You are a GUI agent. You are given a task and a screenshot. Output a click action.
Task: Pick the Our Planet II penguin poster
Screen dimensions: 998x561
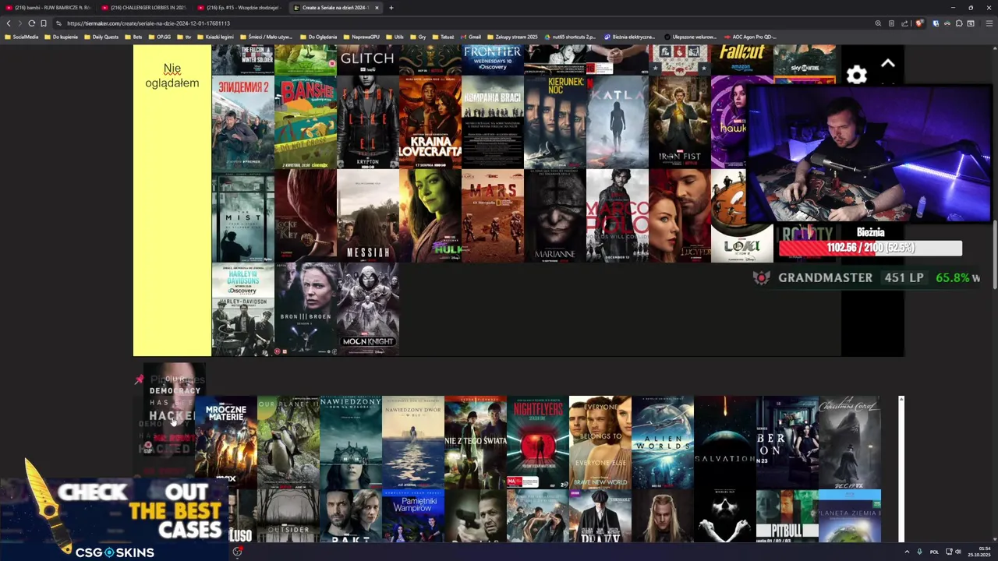pos(288,442)
